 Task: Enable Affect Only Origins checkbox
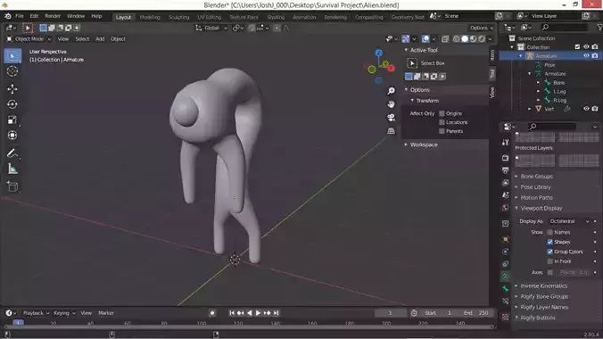click(442, 113)
